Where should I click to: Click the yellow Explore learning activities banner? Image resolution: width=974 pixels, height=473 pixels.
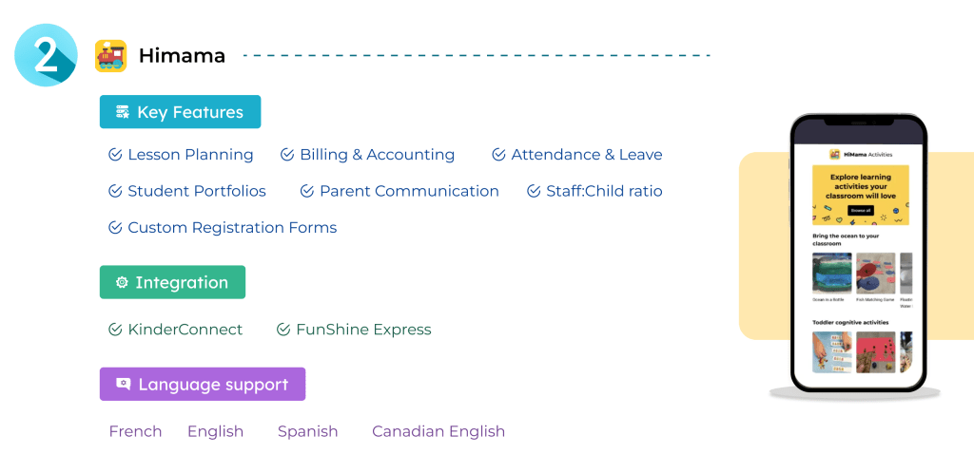point(860,195)
